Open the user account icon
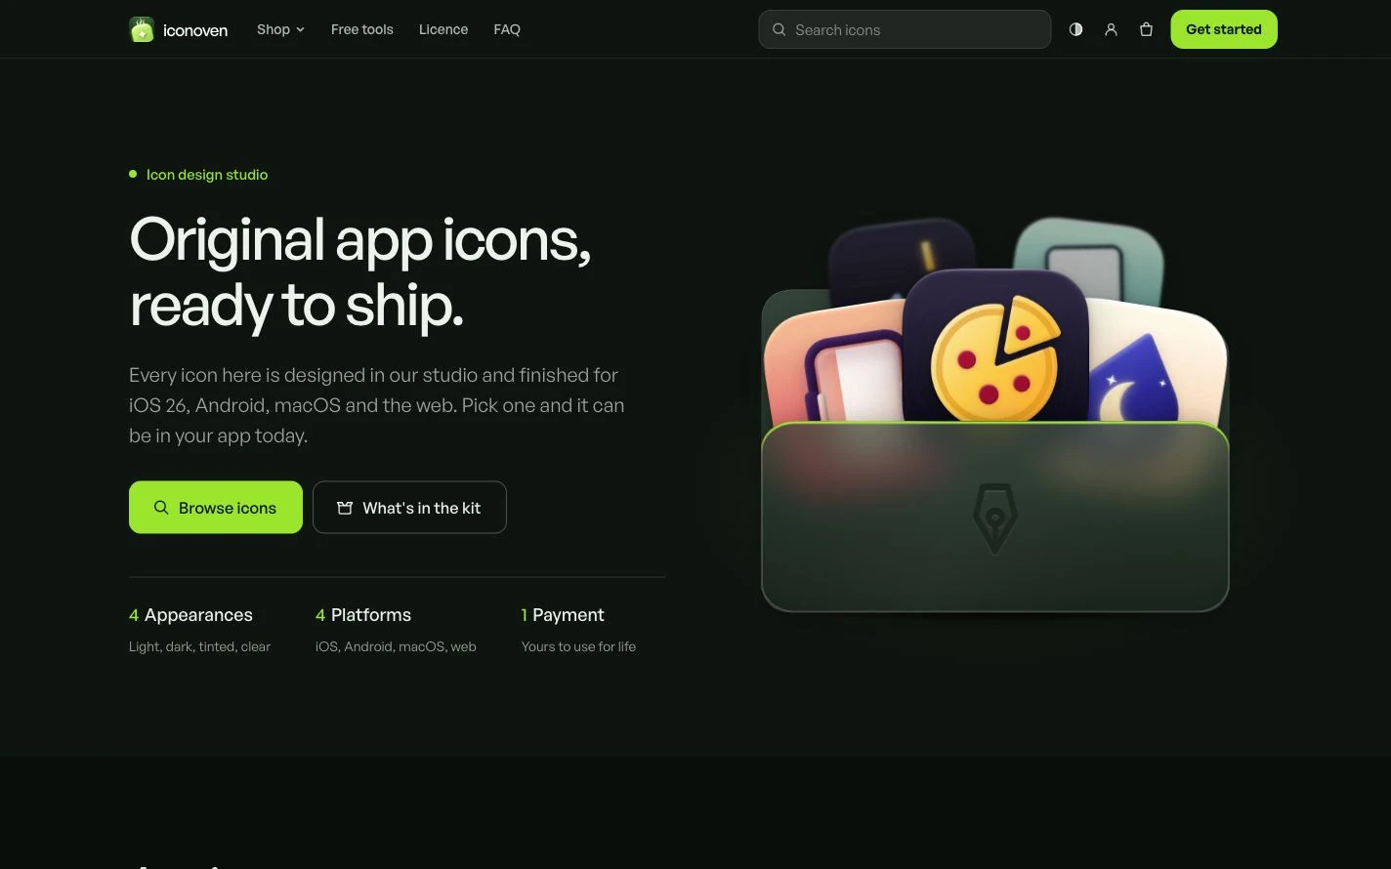 [1111, 29]
